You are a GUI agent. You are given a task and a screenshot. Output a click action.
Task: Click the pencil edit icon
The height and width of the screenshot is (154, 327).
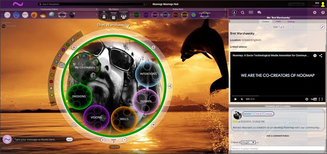click(x=323, y=27)
